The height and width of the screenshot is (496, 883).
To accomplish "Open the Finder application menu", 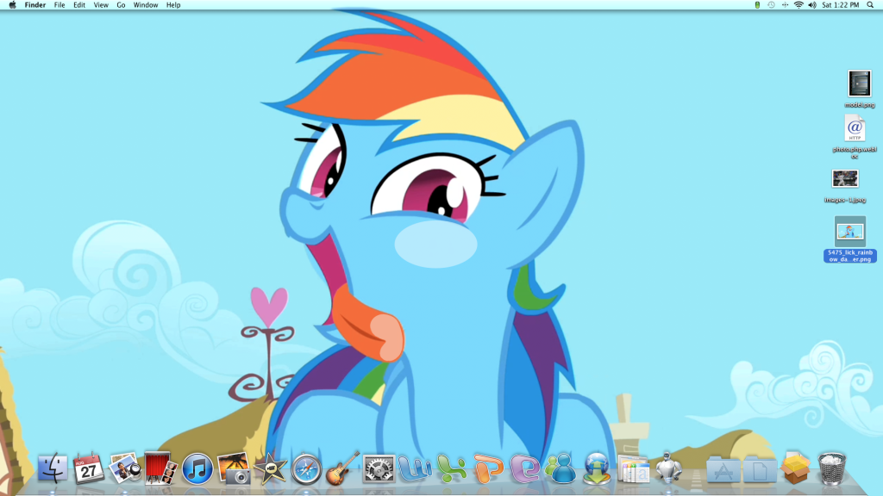I will [34, 5].
